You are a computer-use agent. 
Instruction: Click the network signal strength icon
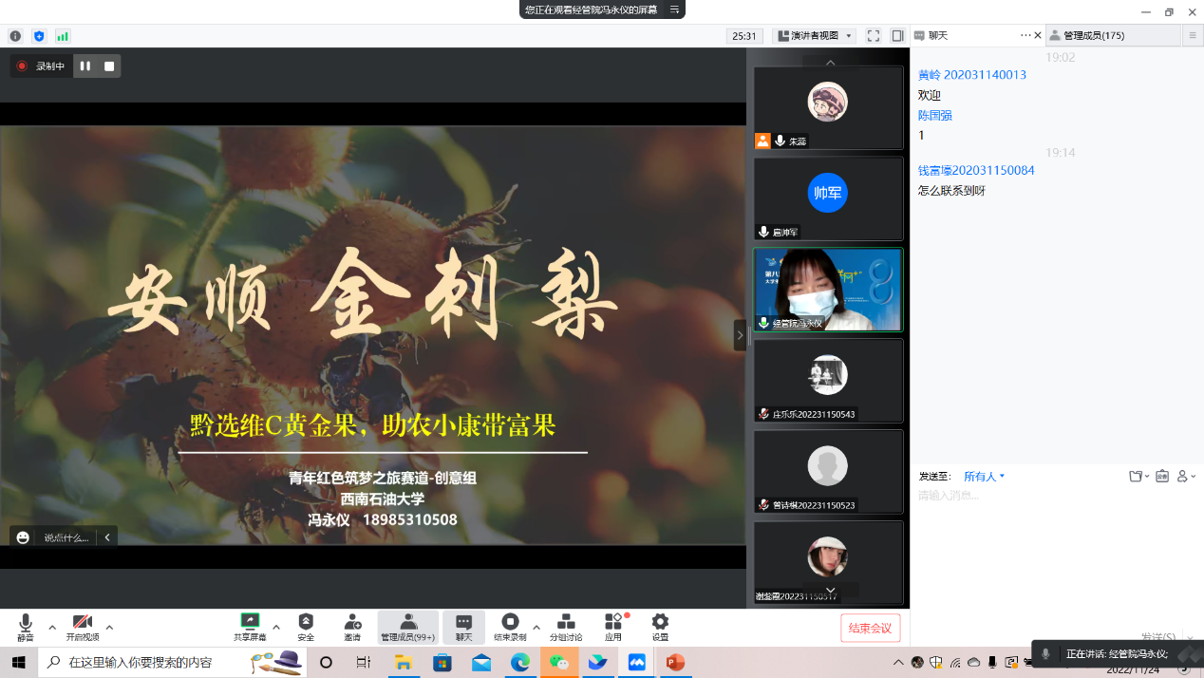(63, 36)
